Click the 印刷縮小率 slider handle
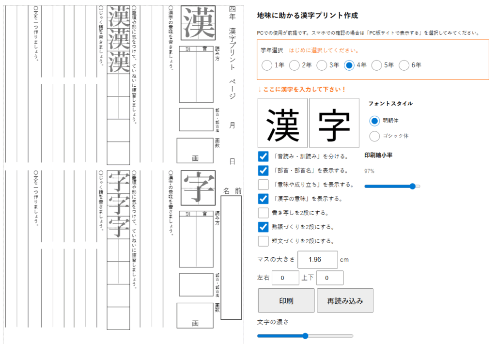This screenshot has width=496, height=344. 413,186
